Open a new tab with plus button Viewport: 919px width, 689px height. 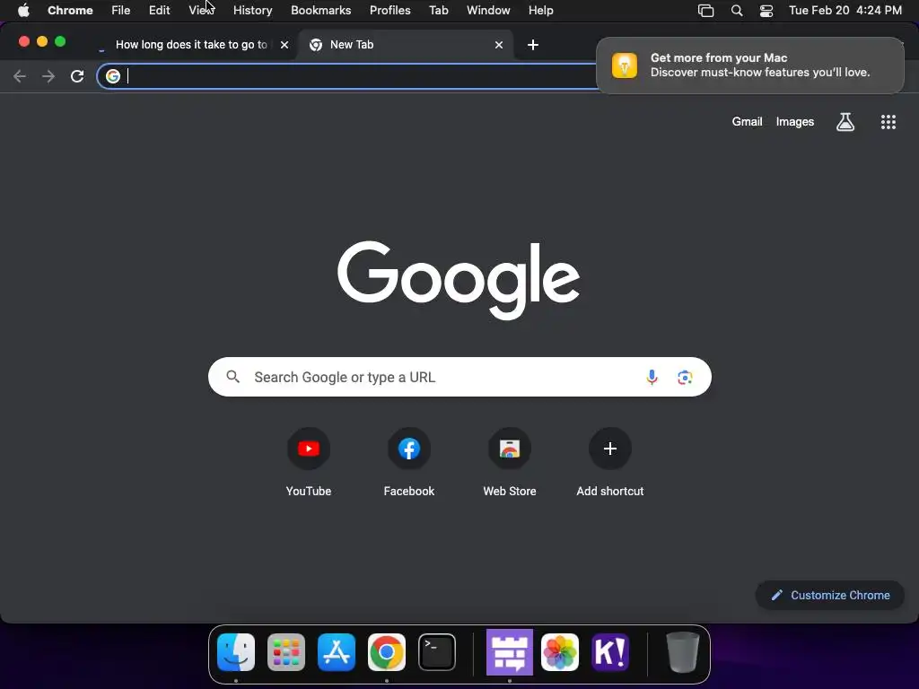(x=533, y=45)
